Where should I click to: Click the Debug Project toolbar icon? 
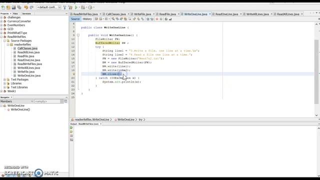coord(83,7)
